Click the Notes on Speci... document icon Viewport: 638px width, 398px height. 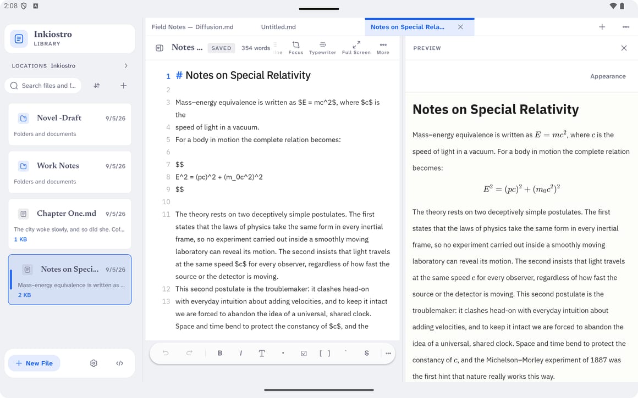28,269
